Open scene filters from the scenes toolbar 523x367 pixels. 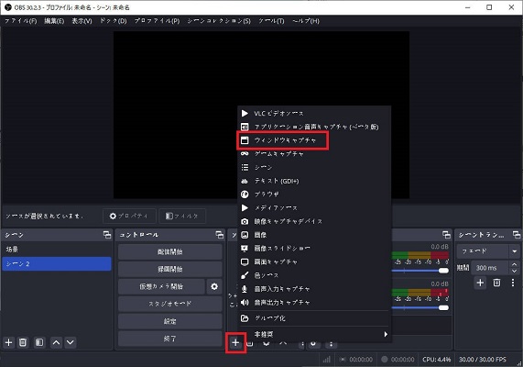coord(39,342)
